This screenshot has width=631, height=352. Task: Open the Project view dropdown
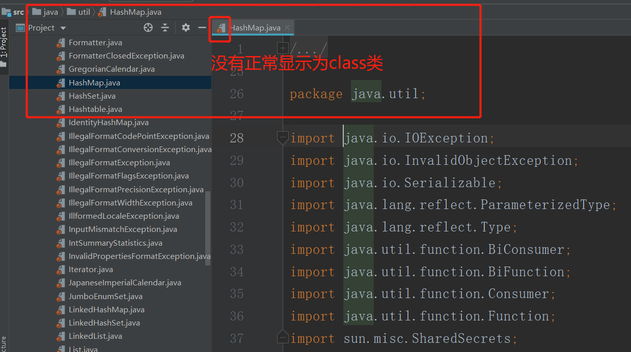(63, 28)
